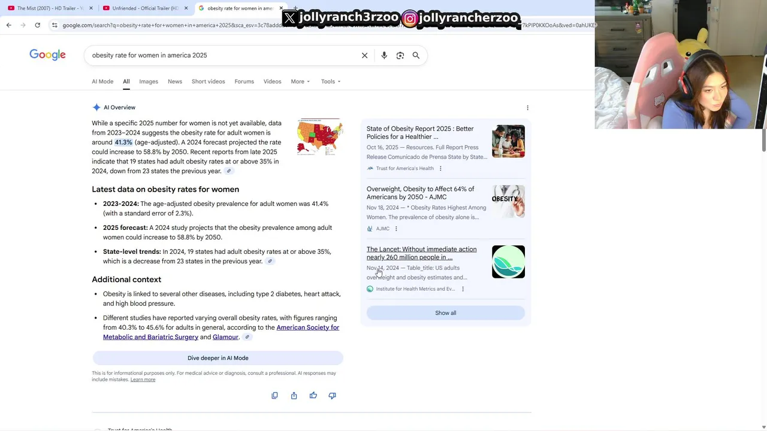
Task: Click Show all sources button
Action: click(445, 313)
